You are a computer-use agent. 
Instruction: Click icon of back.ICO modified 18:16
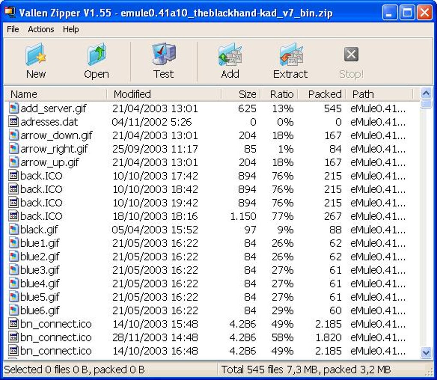(14, 216)
